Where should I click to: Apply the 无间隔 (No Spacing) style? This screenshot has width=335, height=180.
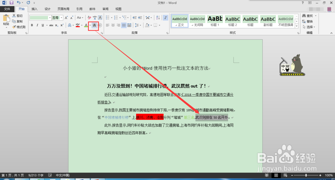pos(197,21)
